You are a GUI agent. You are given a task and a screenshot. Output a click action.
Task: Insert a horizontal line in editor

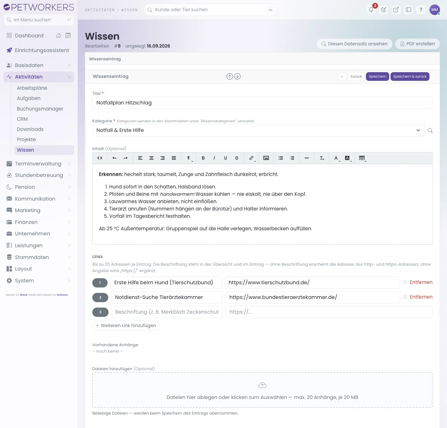(307, 158)
